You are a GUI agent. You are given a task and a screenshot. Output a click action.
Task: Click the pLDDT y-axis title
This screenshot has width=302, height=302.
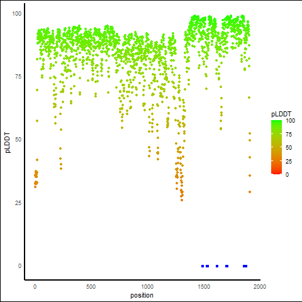tap(8, 143)
